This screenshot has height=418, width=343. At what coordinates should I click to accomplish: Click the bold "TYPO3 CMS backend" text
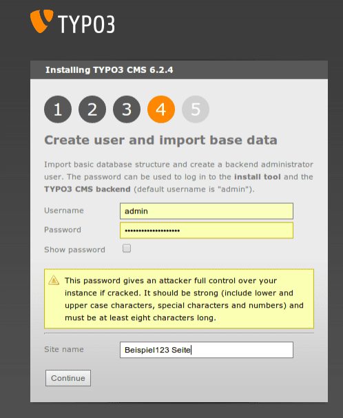tap(87, 189)
